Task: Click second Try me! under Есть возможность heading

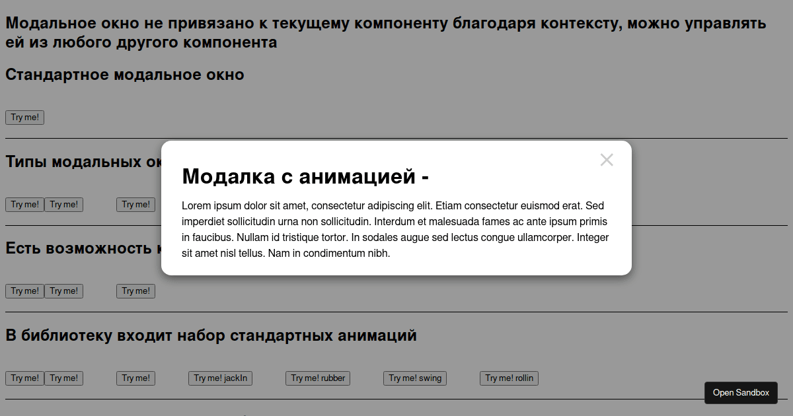Action: click(63, 291)
